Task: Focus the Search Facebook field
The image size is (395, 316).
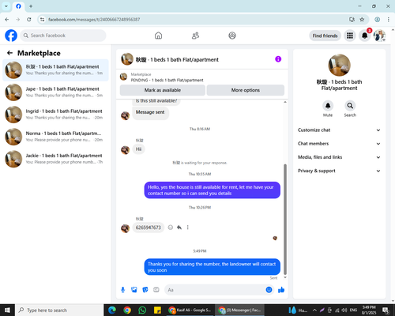Action: pos(63,36)
